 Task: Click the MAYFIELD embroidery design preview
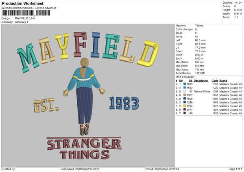pos(88,96)
